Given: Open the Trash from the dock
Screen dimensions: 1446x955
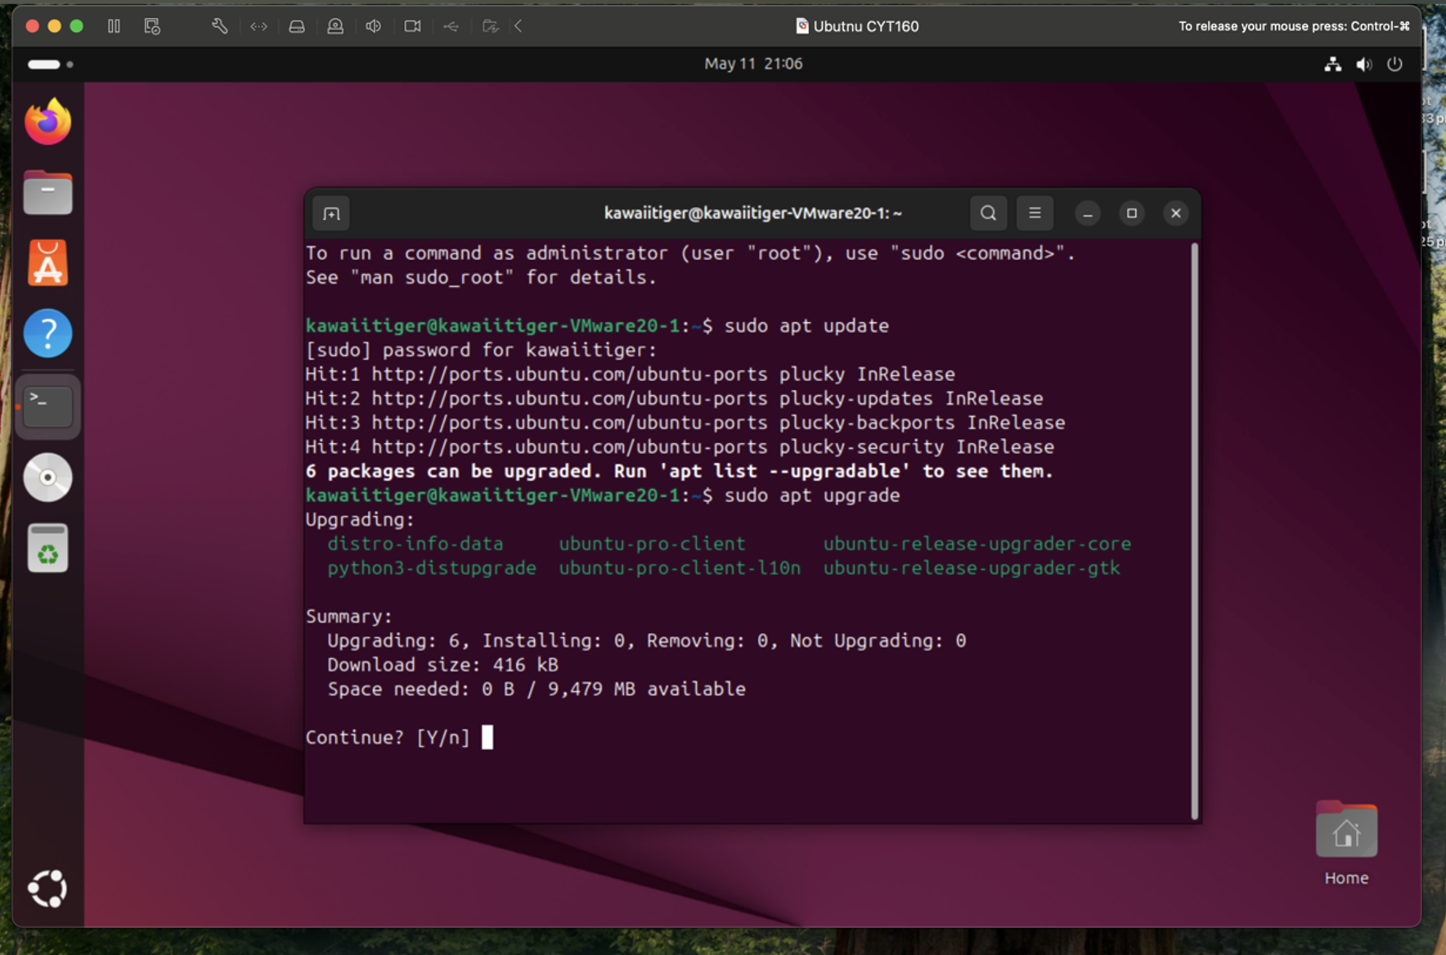Looking at the screenshot, I should (47, 548).
